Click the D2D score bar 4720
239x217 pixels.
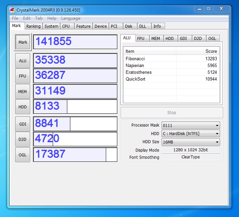[75, 139]
